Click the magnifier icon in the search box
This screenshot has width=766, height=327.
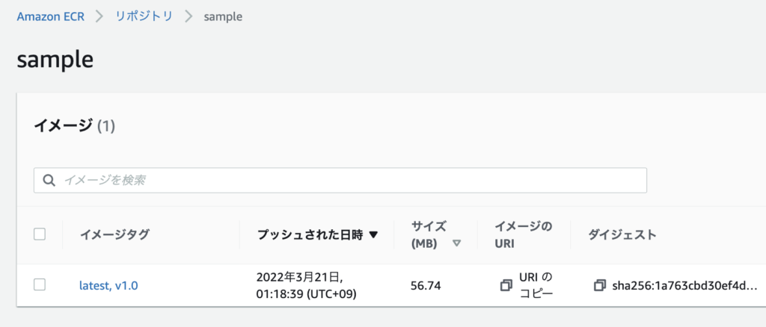[x=49, y=180]
